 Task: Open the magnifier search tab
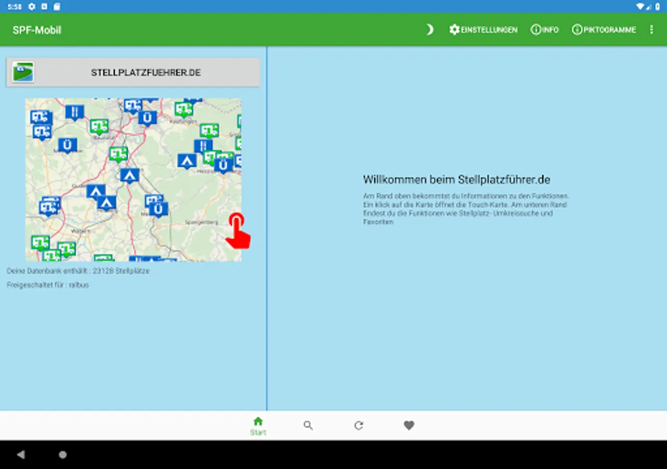[308, 425]
